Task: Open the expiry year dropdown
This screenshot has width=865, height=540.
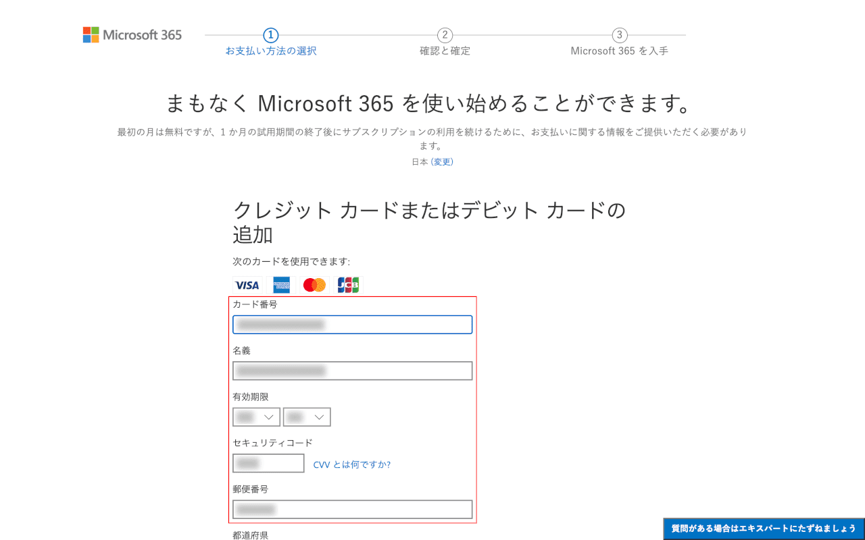Action: point(307,417)
